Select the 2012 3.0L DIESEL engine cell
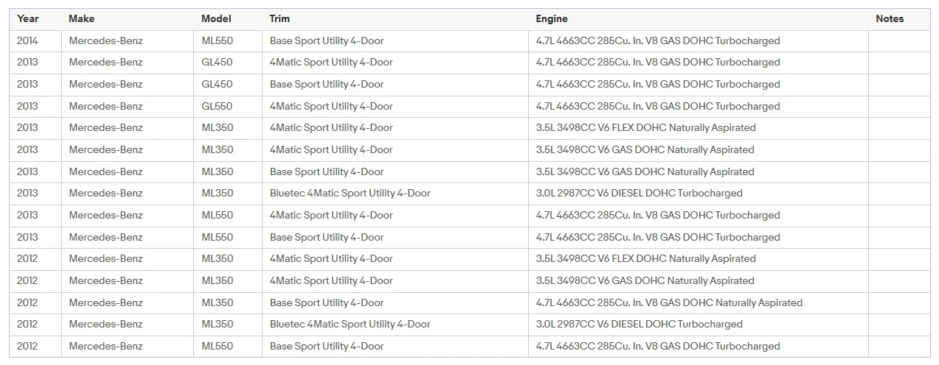The height and width of the screenshot is (365, 939). (x=699, y=325)
